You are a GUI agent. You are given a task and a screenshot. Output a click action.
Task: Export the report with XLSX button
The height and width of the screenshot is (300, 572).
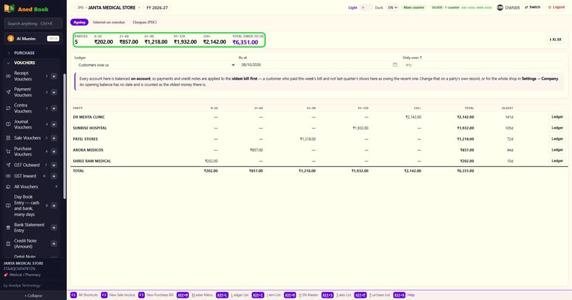tap(555, 39)
